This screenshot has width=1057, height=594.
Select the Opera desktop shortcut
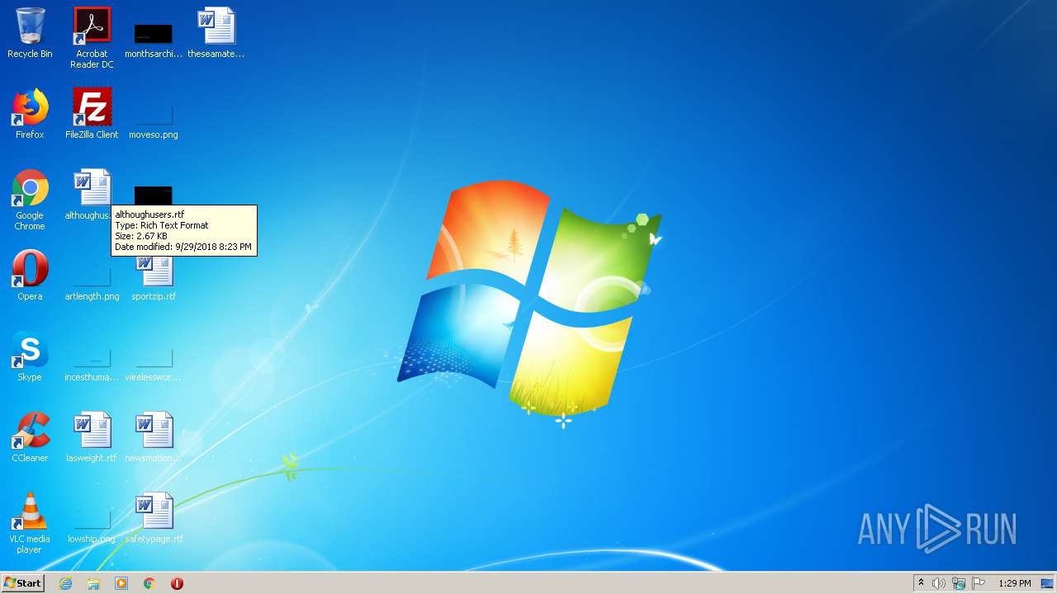click(x=30, y=276)
